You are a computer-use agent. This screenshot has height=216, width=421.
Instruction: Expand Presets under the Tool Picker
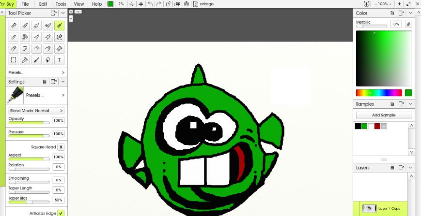coord(36,72)
